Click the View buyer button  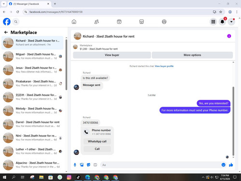112,55
